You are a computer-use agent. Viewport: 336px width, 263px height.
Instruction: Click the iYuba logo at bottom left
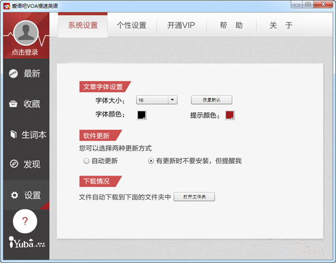click(26, 243)
